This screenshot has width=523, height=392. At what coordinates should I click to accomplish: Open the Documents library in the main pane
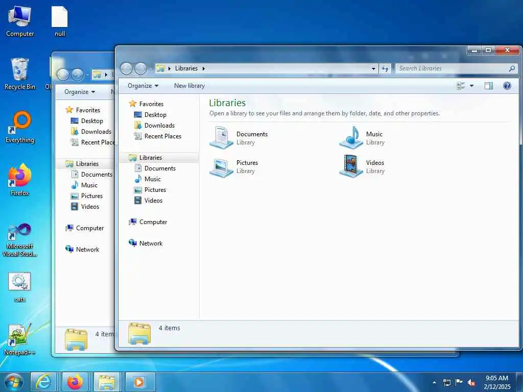click(239, 138)
